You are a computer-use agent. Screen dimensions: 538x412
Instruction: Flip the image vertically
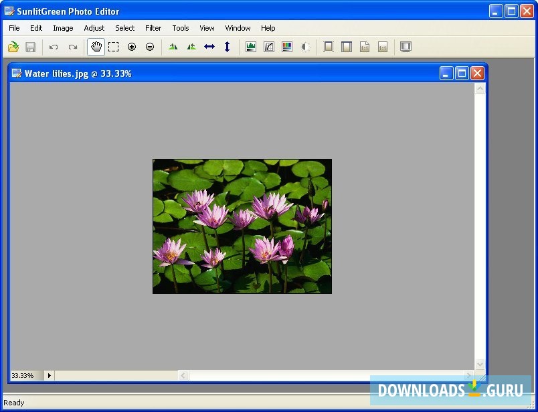[x=227, y=46]
